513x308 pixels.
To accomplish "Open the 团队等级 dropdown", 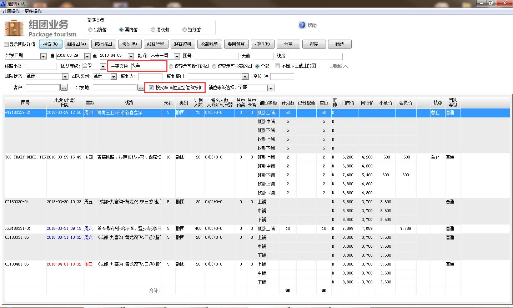I will [x=103, y=66].
